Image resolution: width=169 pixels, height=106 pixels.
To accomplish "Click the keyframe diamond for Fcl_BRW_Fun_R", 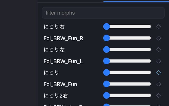I will pos(158,38).
